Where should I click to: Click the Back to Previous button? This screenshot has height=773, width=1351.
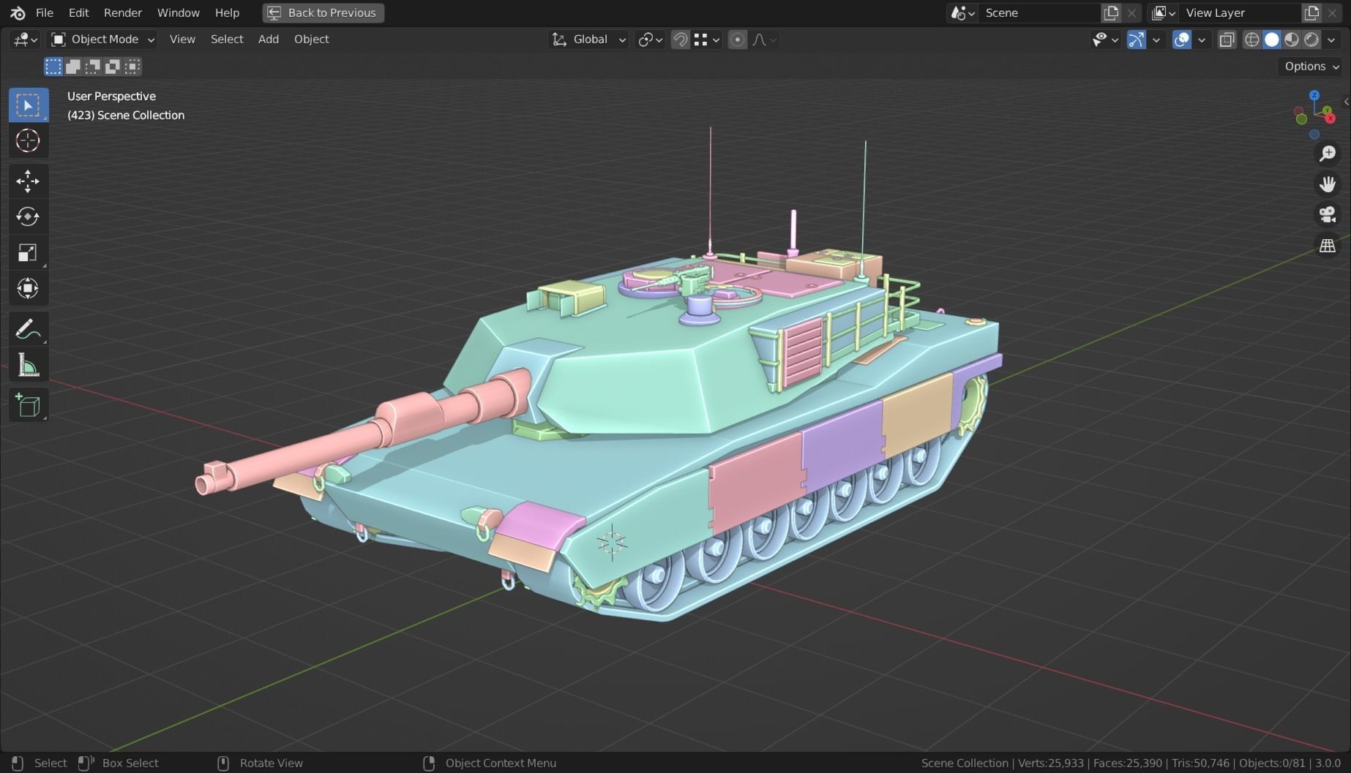point(323,12)
